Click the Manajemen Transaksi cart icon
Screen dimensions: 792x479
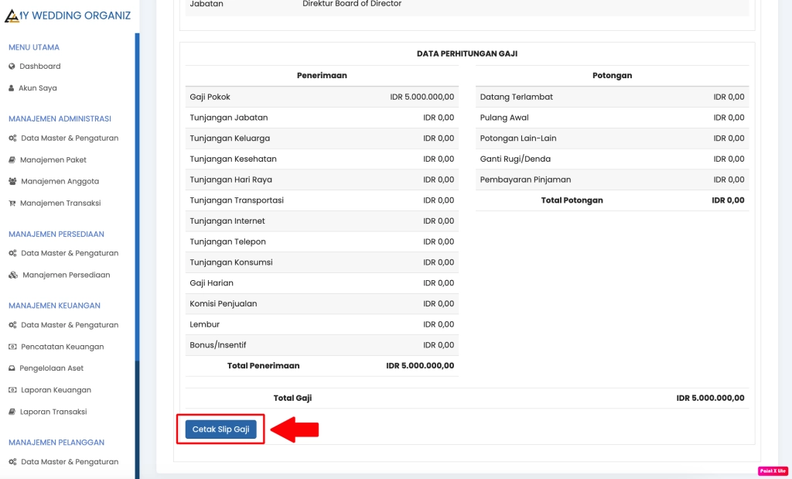point(12,204)
